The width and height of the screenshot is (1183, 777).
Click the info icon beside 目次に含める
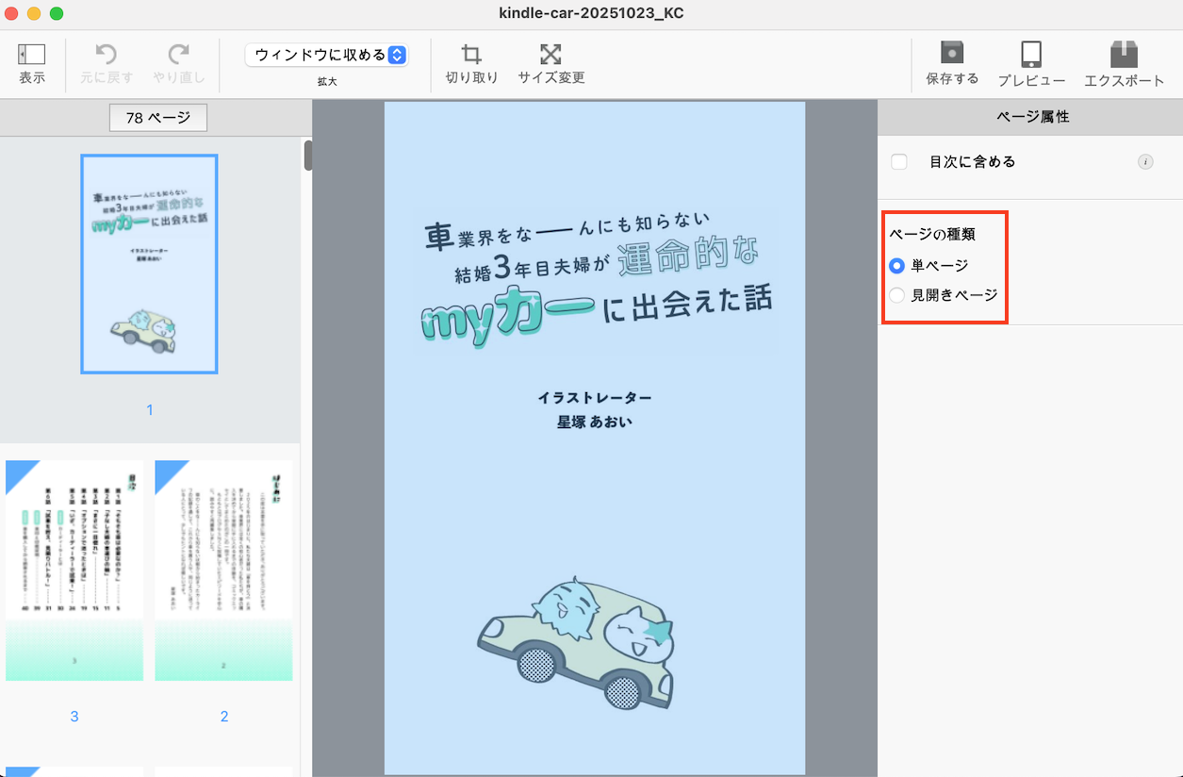[x=1145, y=162]
